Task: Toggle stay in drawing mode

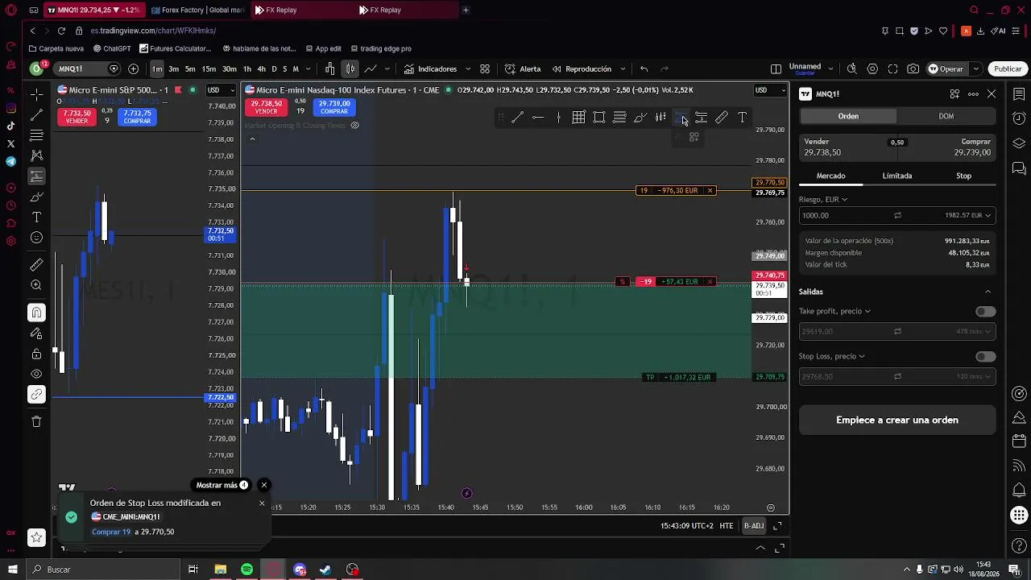Action: (x=36, y=333)
